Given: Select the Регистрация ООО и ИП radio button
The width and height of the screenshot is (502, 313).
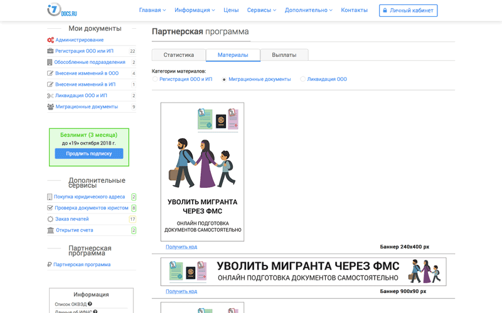Looking at the screenshot, I should pos(155,80).
